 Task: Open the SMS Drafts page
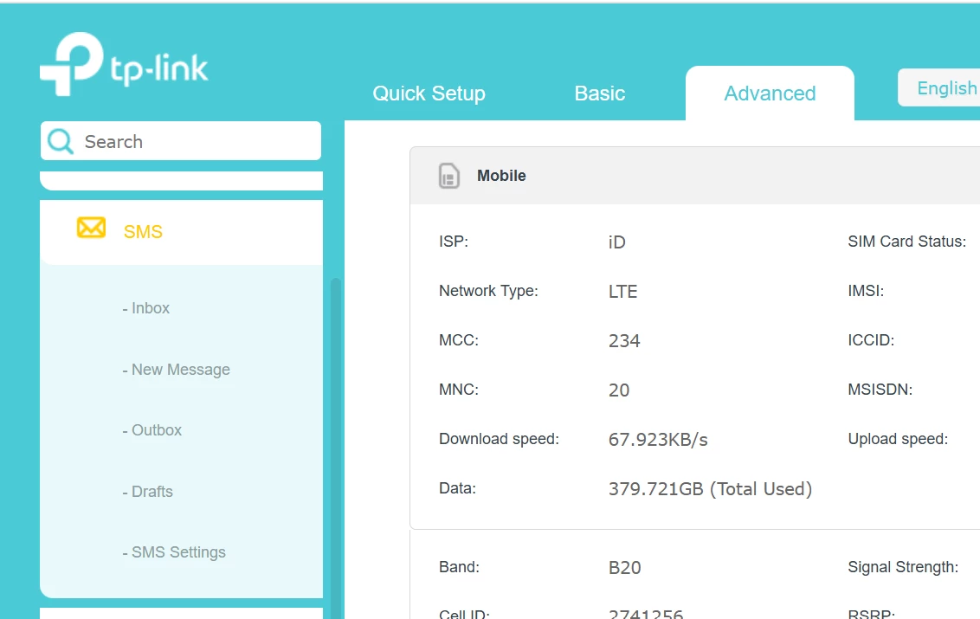click(x=147, y=492)
